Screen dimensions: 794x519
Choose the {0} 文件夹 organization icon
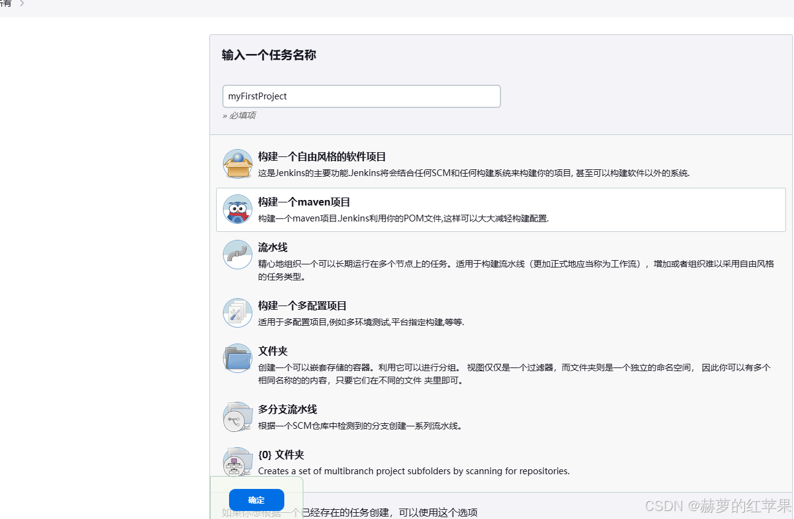237,462
